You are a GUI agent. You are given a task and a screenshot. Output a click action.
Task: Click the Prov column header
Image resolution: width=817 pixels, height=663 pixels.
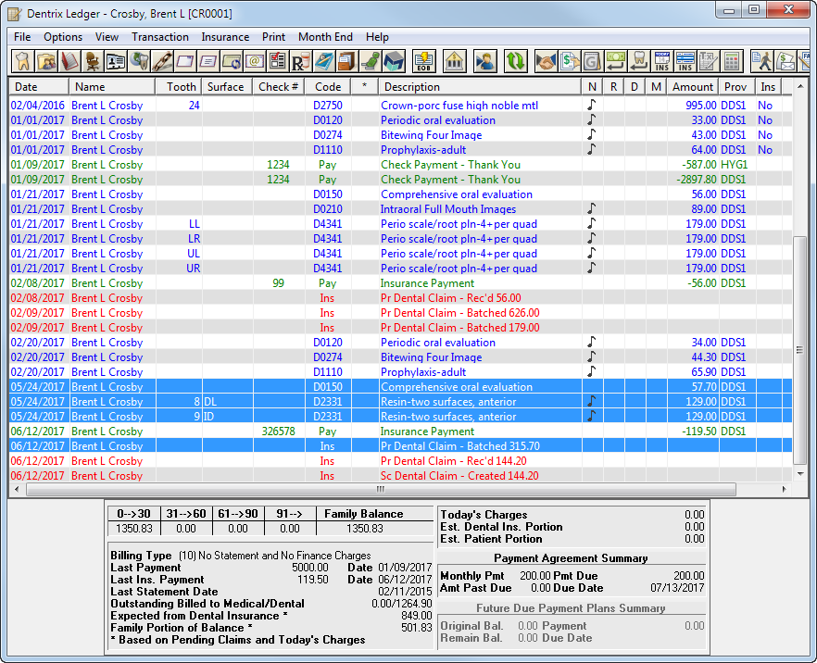coord(735,87)
